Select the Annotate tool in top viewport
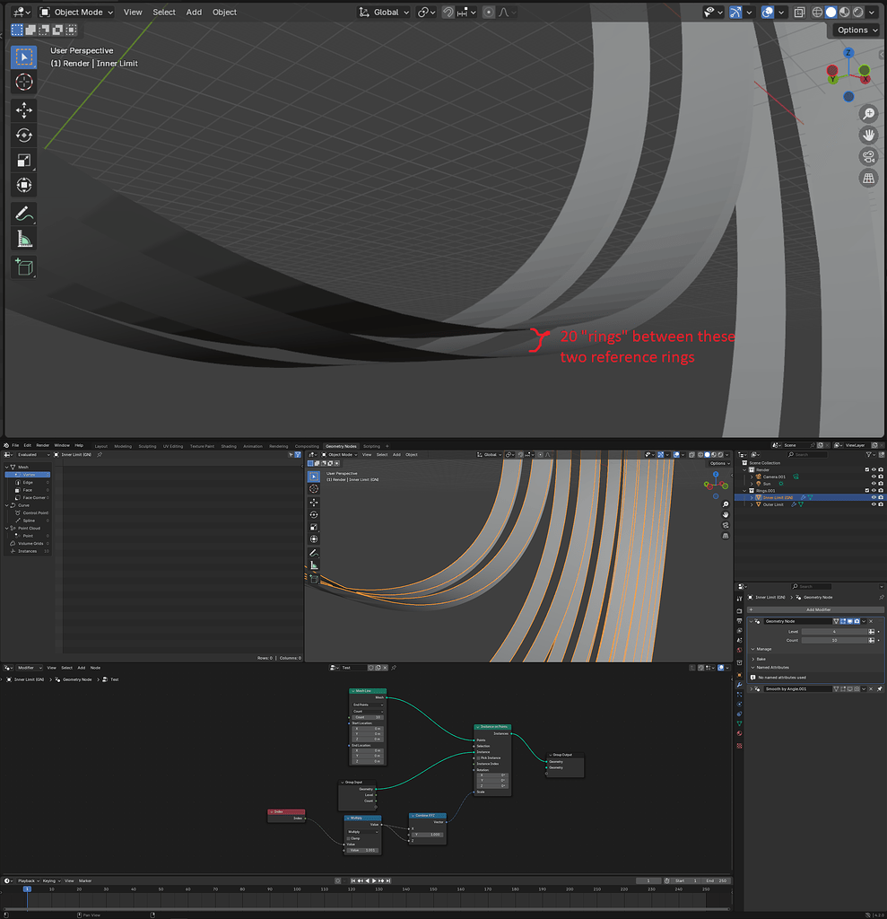The width and height of the screenshot is (887, 919). (24, 214)
